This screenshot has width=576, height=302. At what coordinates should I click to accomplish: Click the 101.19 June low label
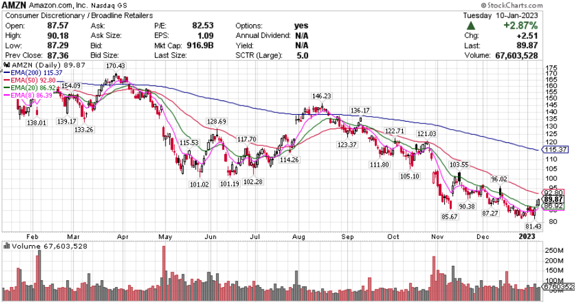tap(229, 183)
